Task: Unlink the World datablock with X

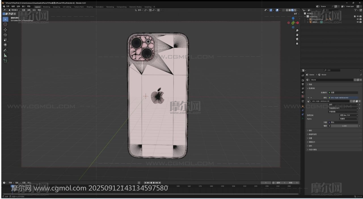Action: point(361,80)
